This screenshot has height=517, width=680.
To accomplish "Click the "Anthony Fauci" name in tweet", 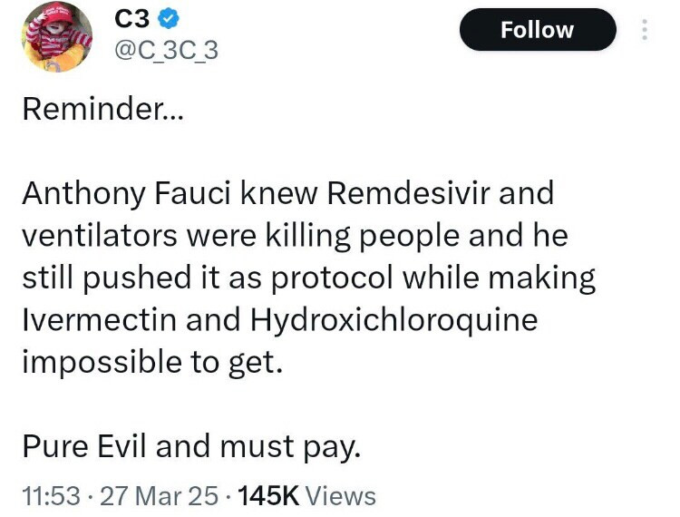I will [122, 193].
